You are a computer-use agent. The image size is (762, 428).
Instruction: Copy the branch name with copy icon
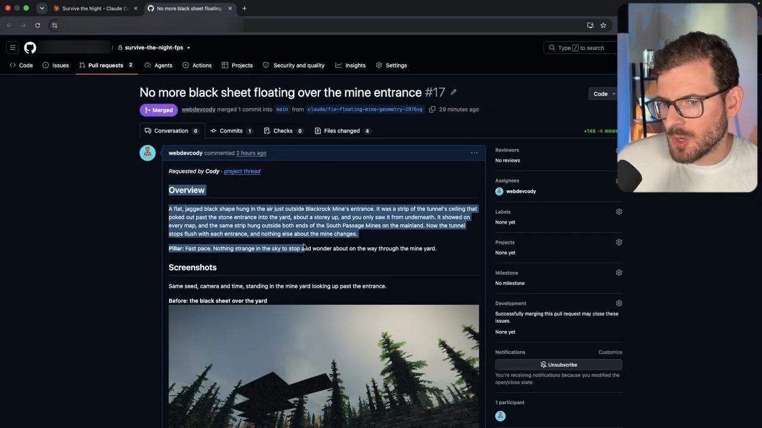coord(432,109)
